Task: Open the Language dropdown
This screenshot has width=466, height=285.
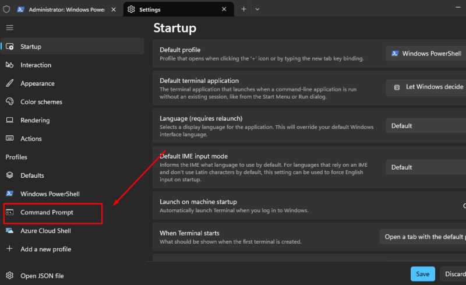Action: coord(426,126)
